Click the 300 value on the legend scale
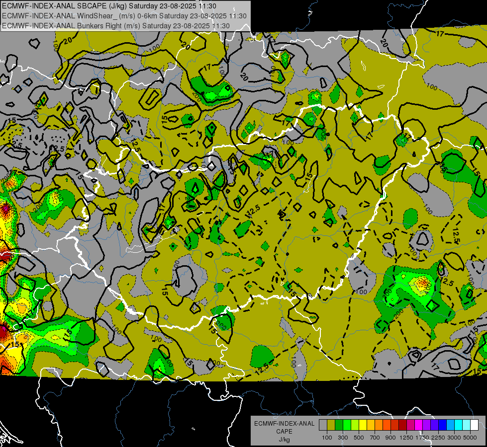 (x=343, y=438)
